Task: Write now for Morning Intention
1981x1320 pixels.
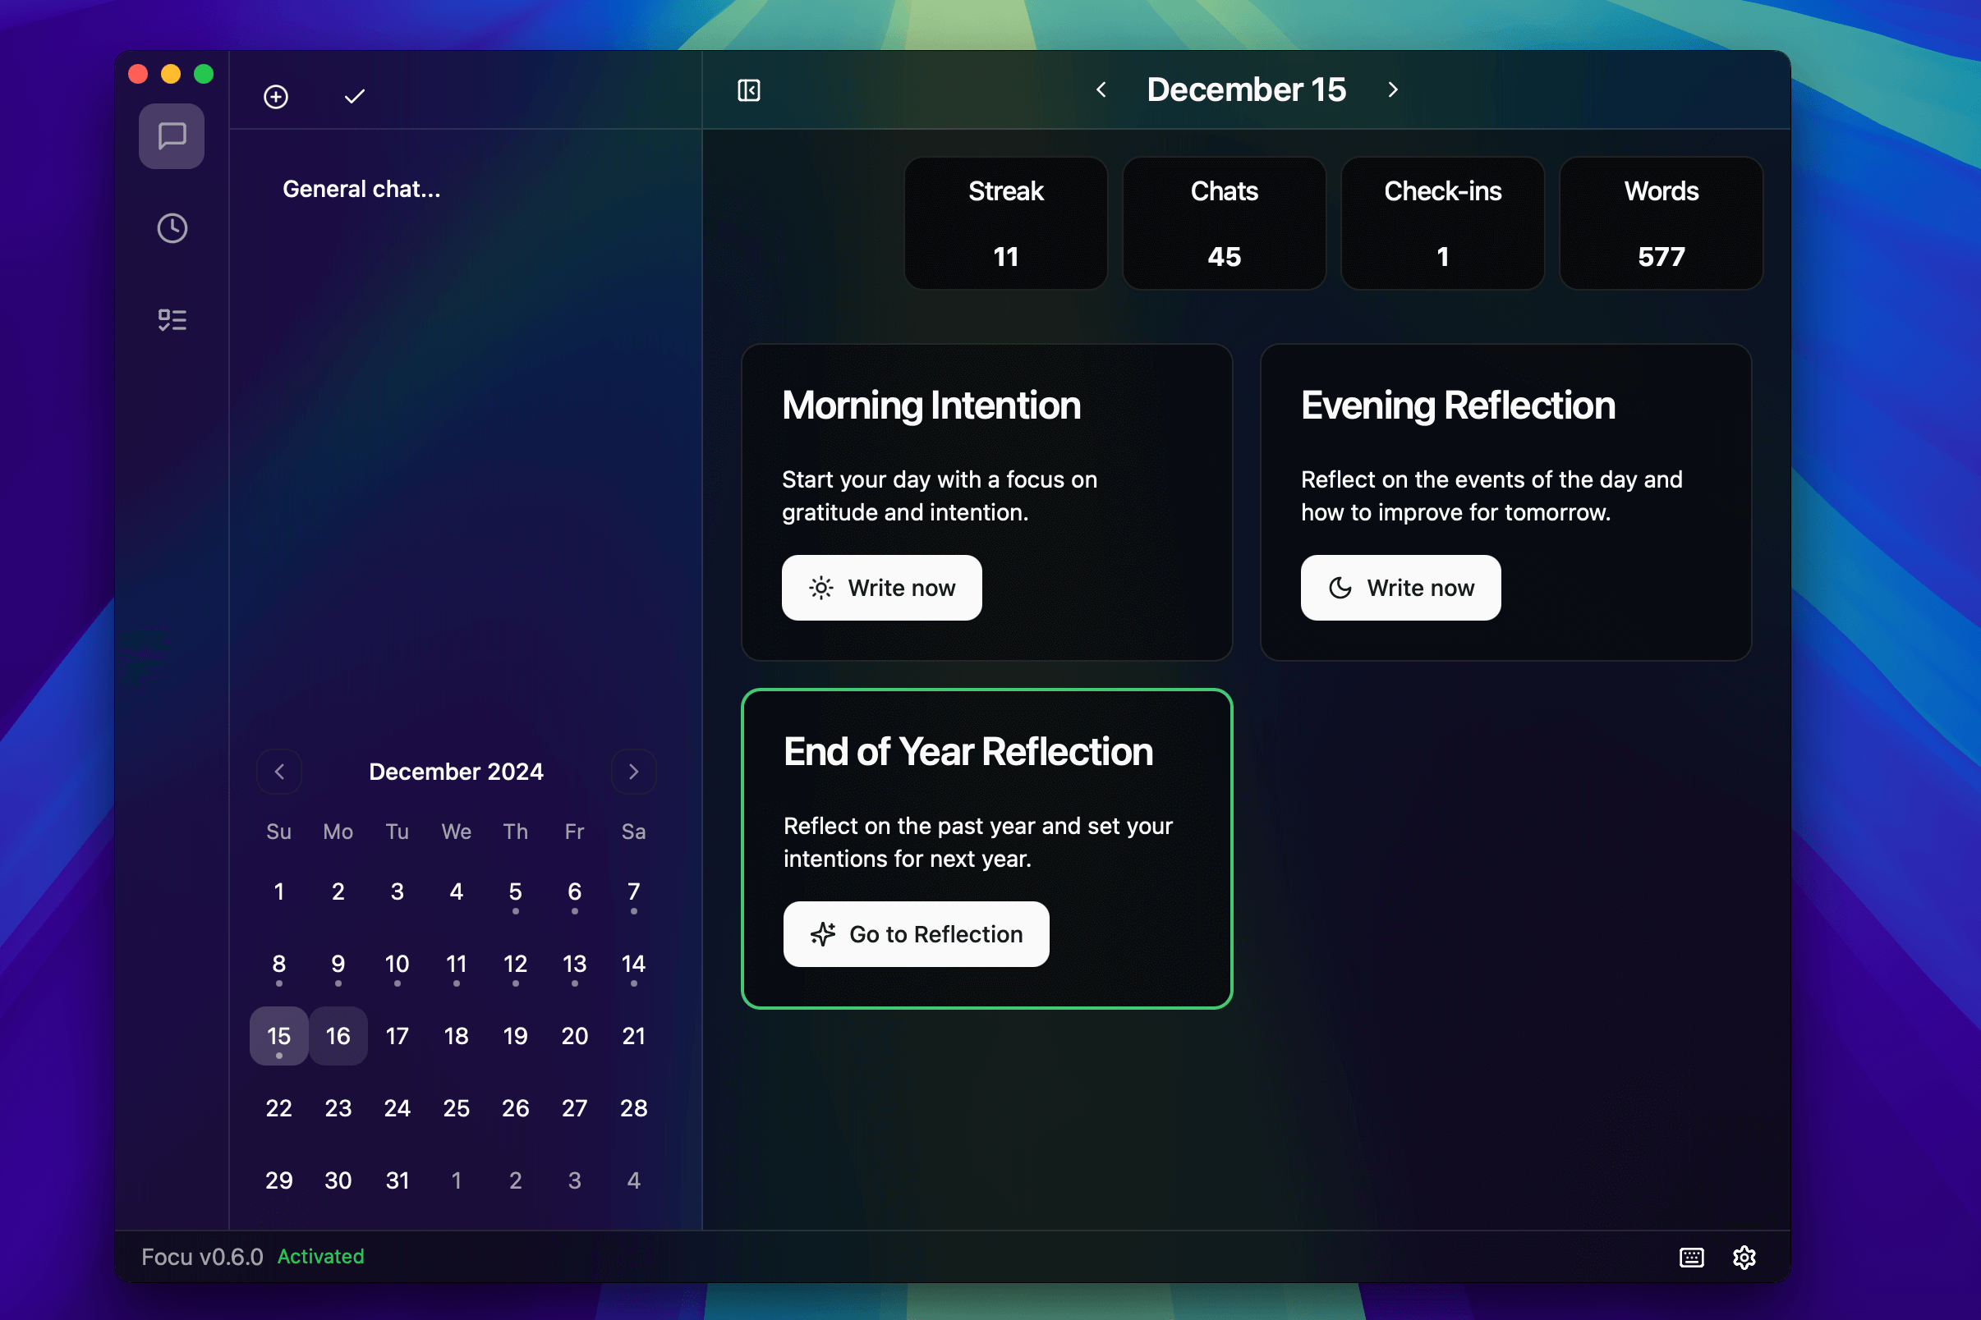Action: [881, 588]
